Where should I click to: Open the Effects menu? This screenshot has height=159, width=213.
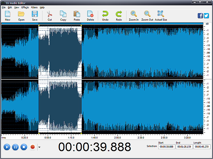(x=25, y=7)
